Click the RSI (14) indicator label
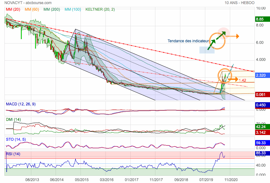Image resolution: width=270 pixels, height=183 pixels. click(13, 154)
